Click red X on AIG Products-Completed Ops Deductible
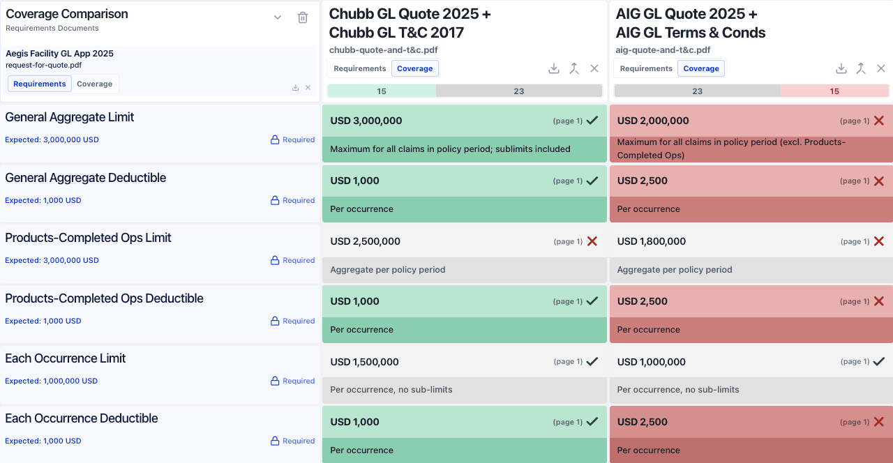Viewport: 893px width, 463px height. [879, 301]
